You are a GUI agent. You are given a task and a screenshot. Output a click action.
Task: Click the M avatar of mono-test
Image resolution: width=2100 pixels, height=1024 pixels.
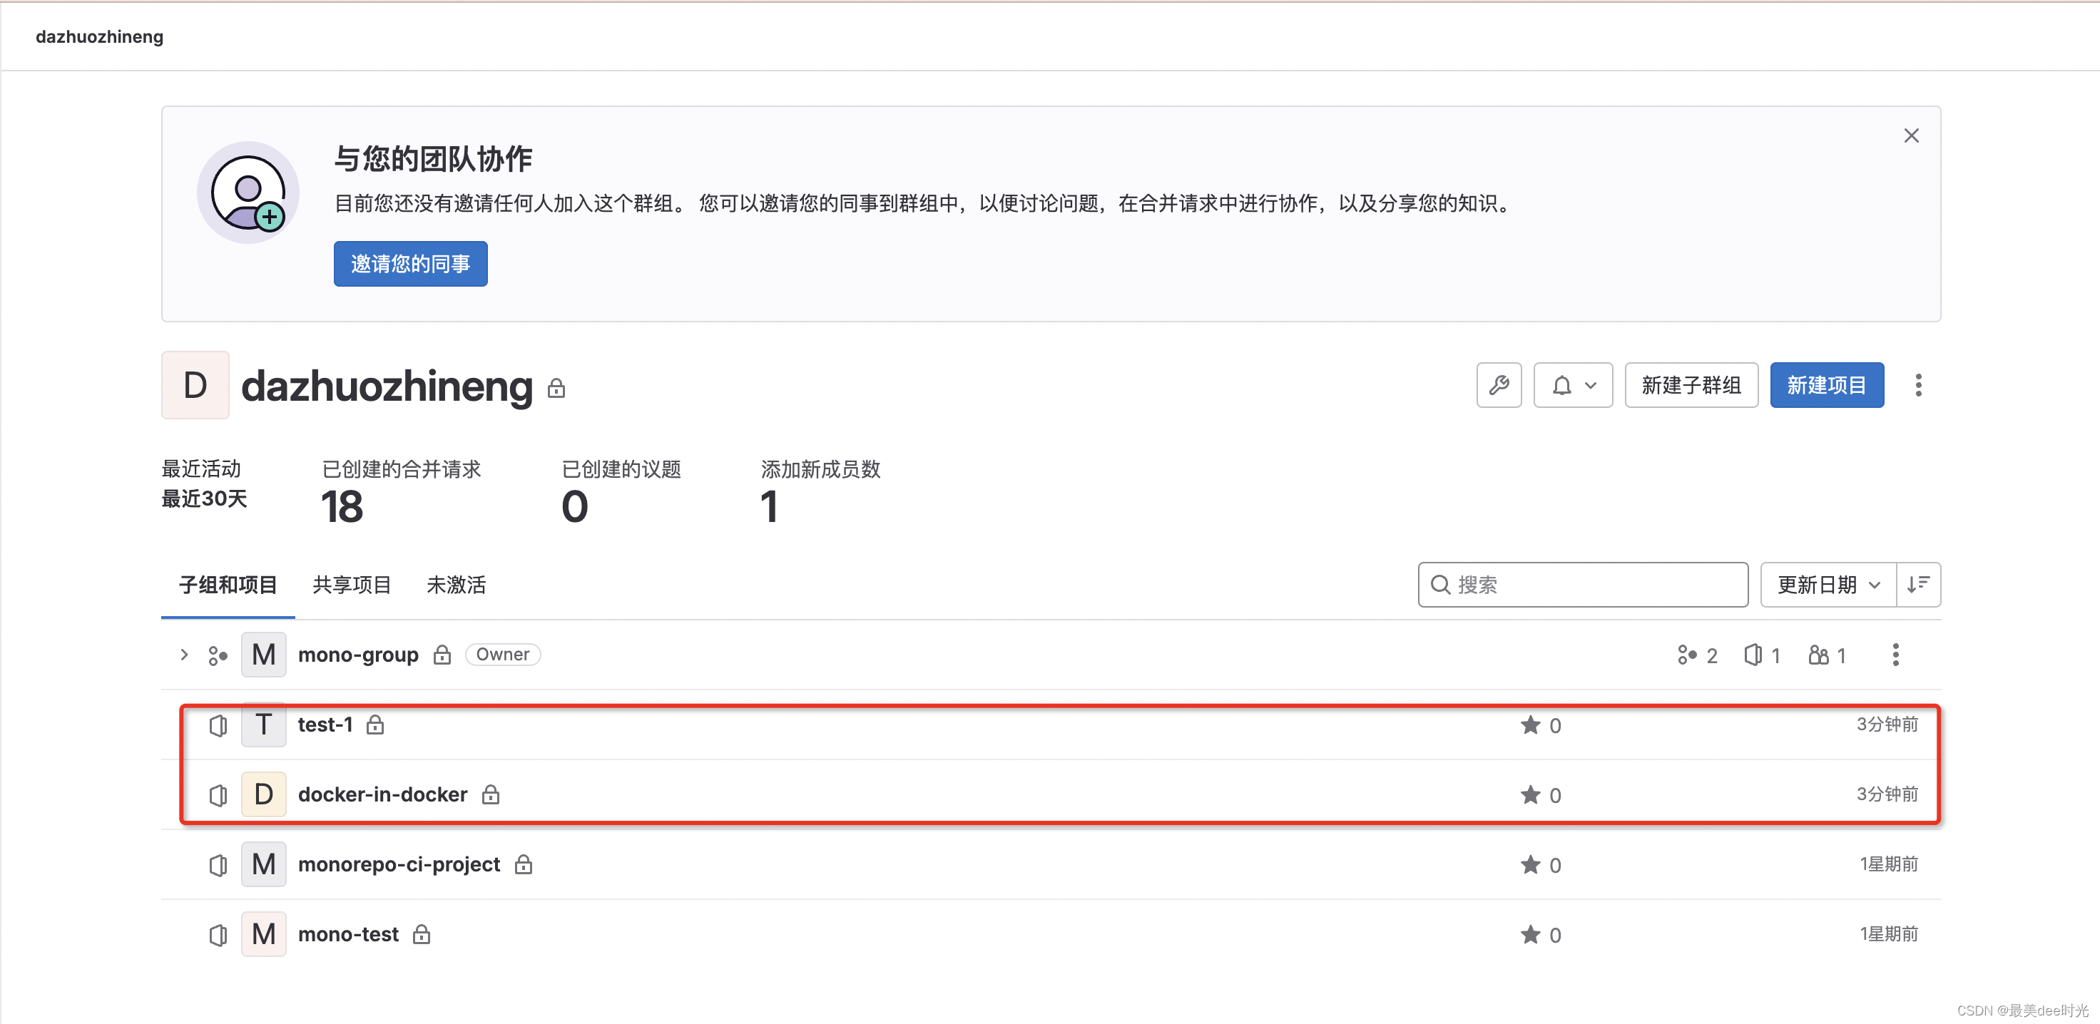(263, 934)
